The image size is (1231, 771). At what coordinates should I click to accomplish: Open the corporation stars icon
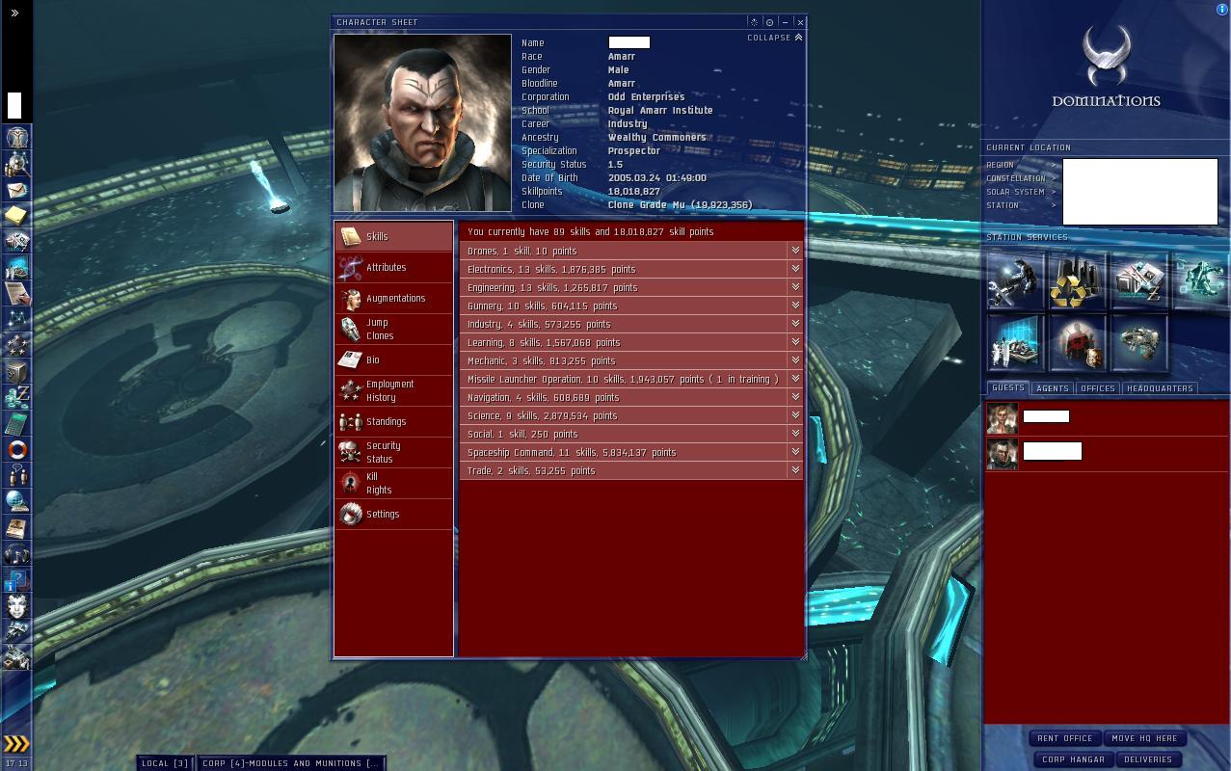coord(16,345)
